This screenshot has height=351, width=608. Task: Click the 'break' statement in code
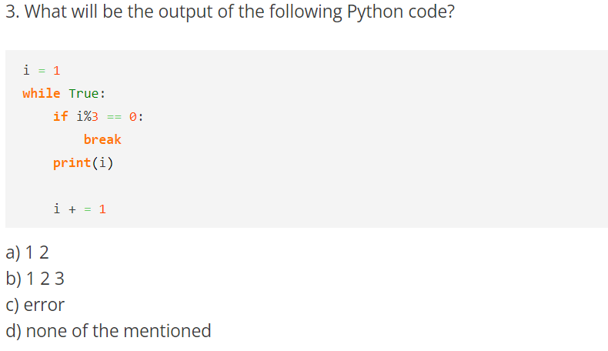102,139
